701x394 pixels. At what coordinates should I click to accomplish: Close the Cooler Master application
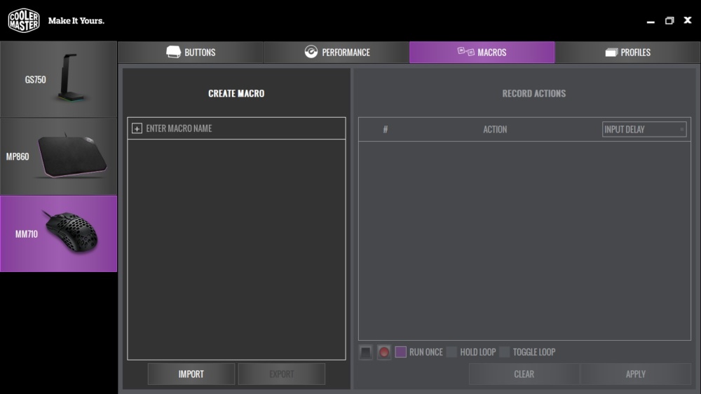688,20
